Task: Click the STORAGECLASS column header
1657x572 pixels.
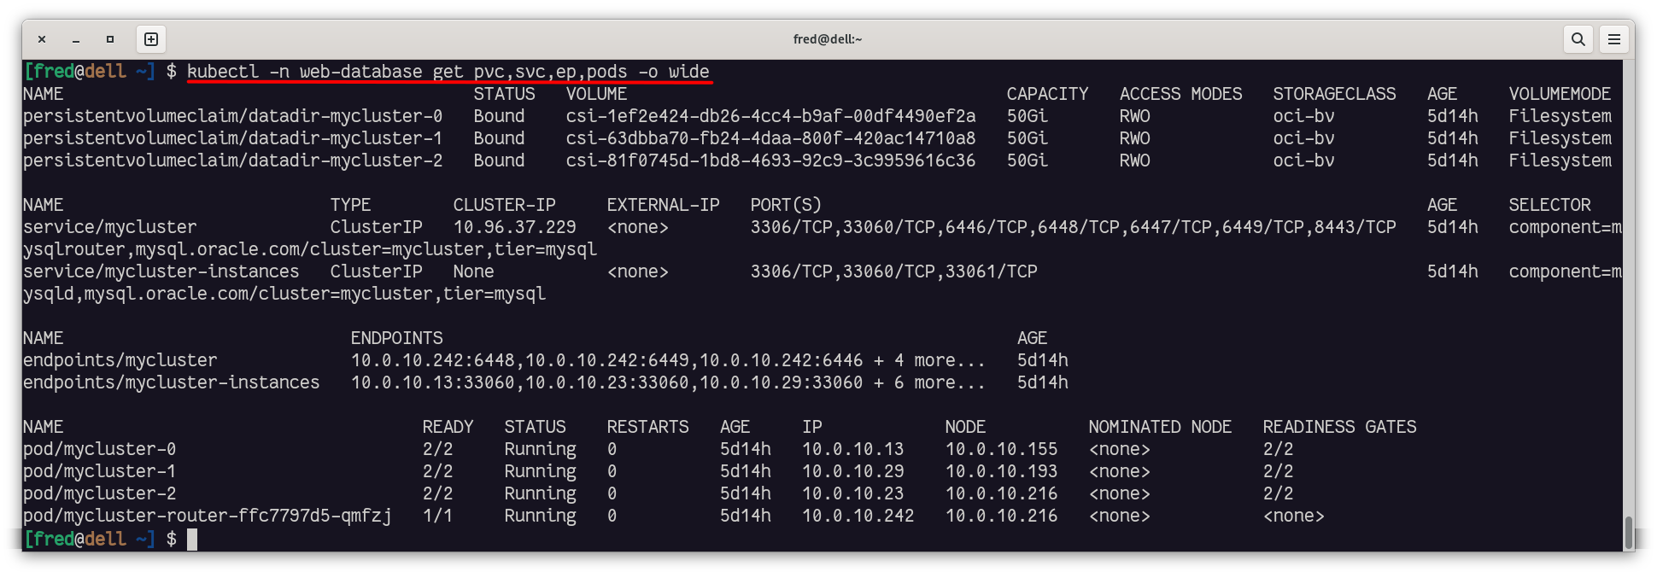Action: click(x=1334, y=94)
